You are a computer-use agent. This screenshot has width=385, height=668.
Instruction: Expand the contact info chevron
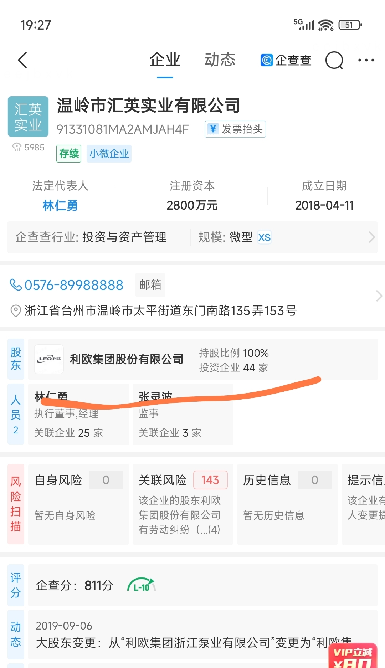[379, 296]
